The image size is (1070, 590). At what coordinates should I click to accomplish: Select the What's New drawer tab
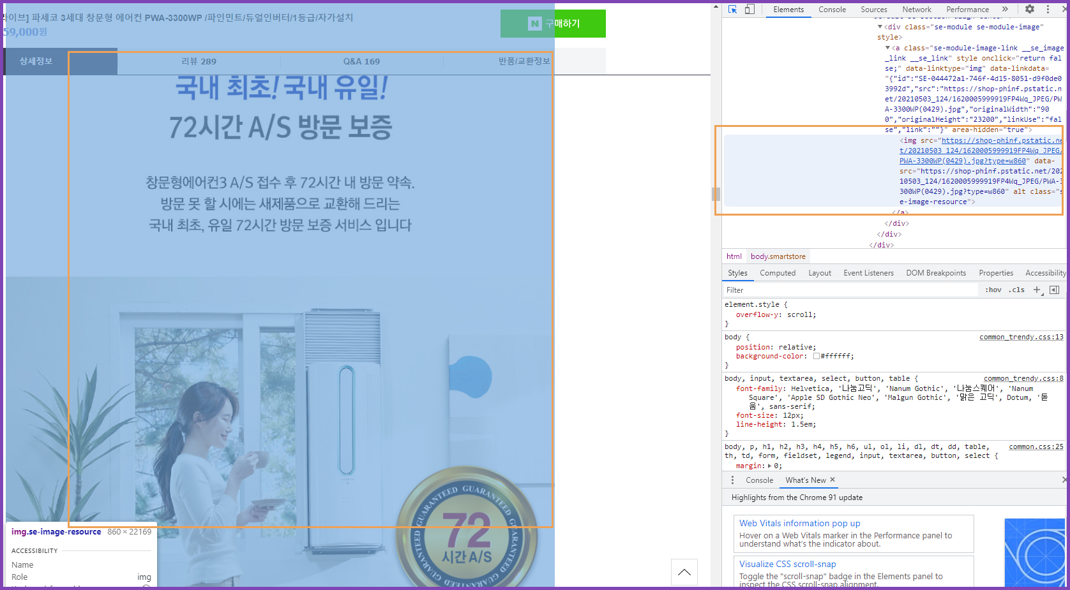[806, 480]
